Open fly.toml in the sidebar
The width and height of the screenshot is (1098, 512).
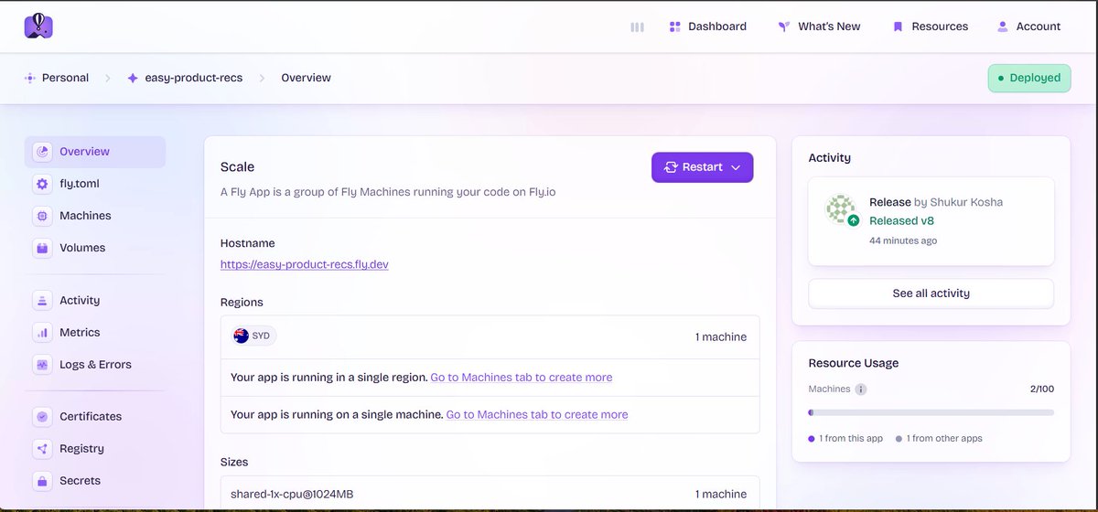tap(95, 184)
